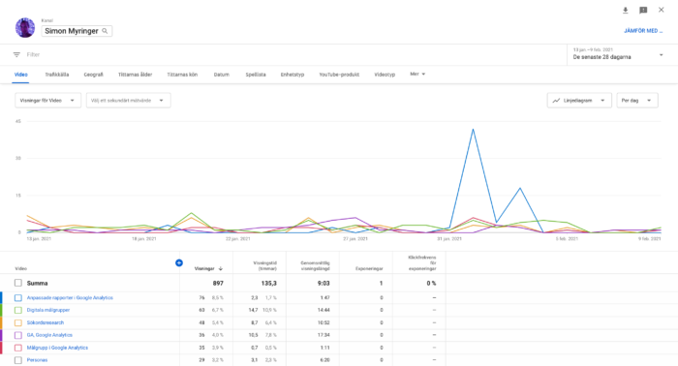Toggle the Summa checkbox

coord(17,283)
